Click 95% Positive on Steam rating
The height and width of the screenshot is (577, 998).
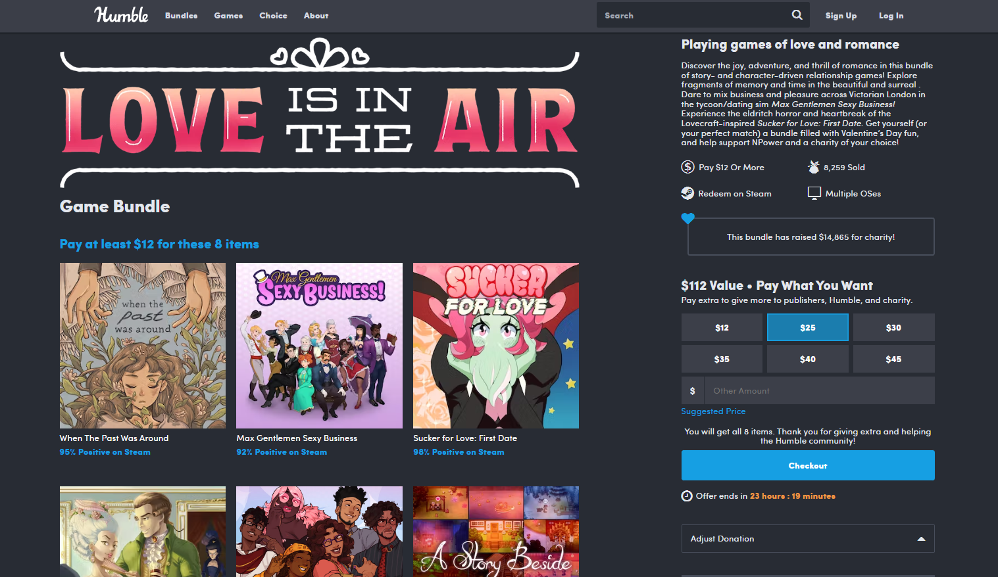pyautogui.click(x=105, y=452)
